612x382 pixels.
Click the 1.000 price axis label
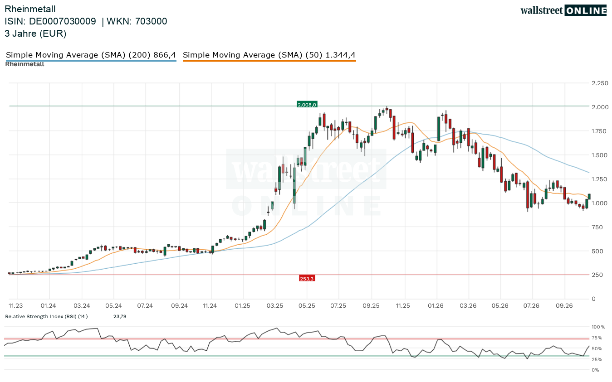600,203
